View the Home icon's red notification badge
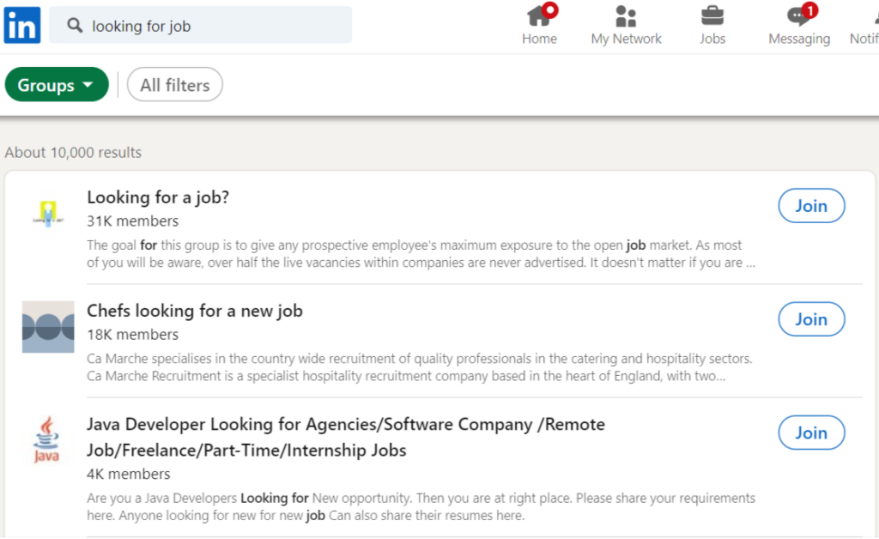The image size is (879, 539). click(x=550, y=9)
